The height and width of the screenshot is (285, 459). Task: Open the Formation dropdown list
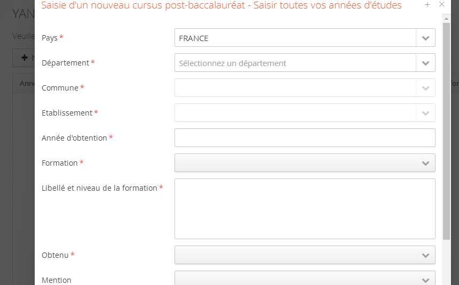(x=305, y=163)
